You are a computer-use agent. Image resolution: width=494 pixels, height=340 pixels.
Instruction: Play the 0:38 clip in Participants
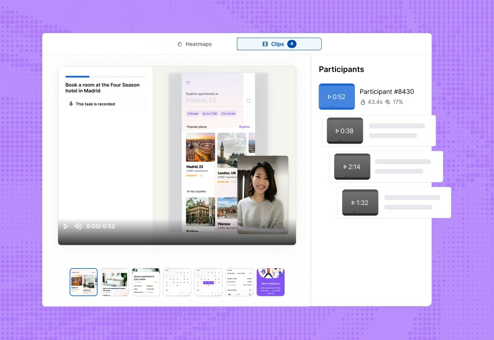(344, 131)
